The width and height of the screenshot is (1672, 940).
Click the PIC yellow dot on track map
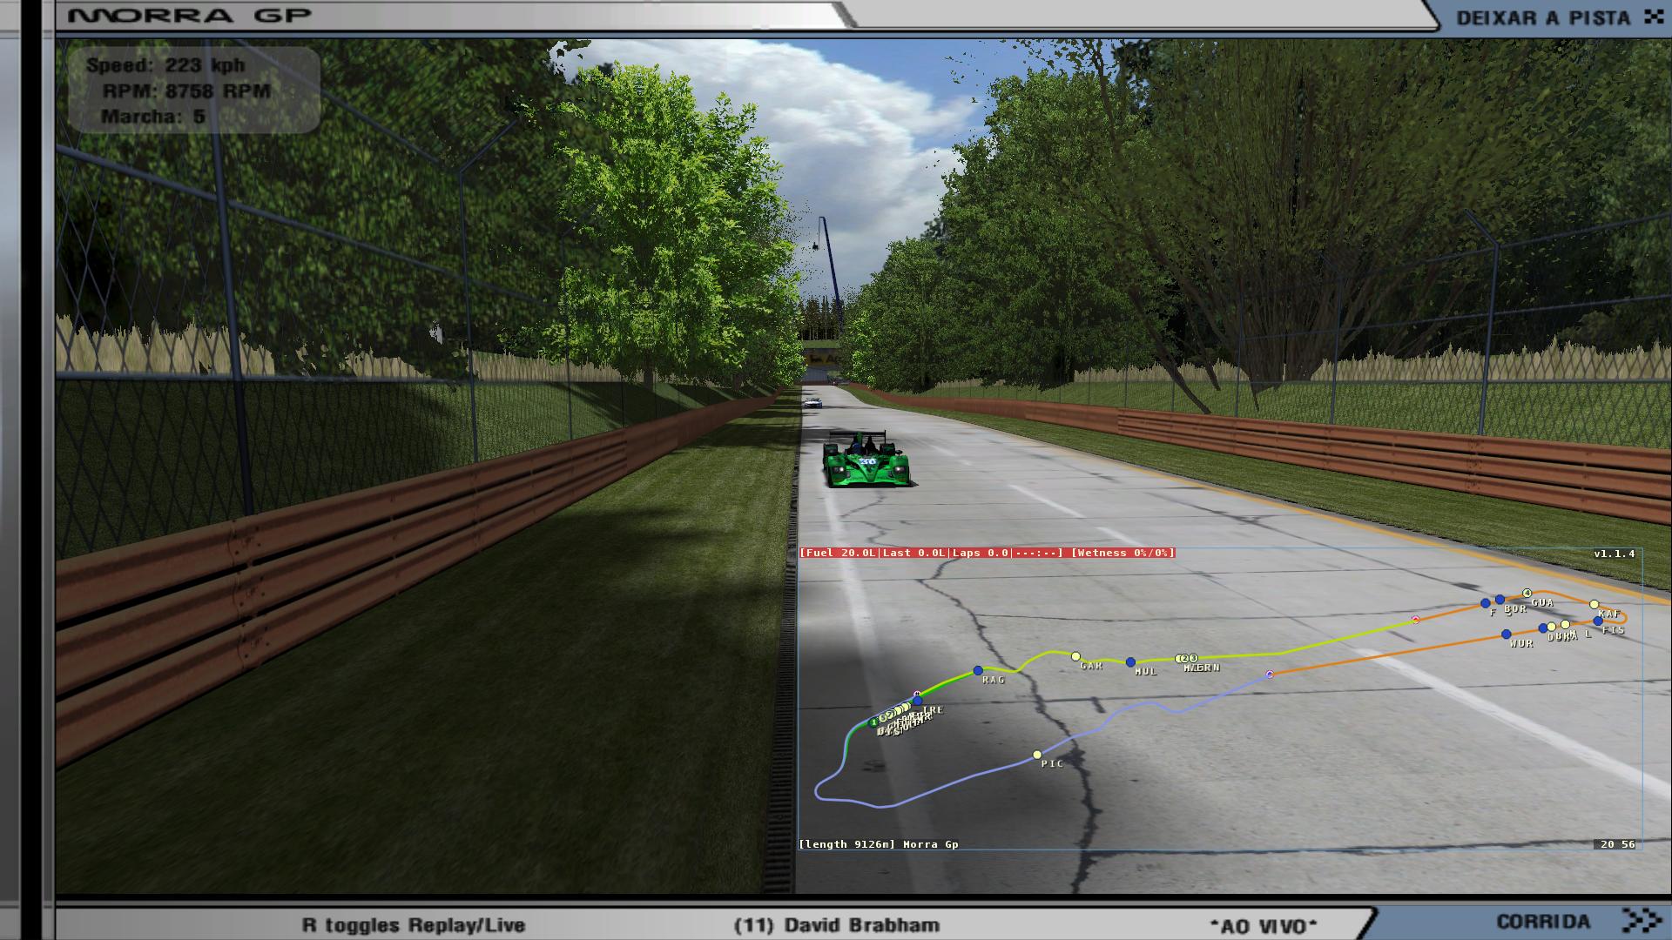(x=1036, y=755)
